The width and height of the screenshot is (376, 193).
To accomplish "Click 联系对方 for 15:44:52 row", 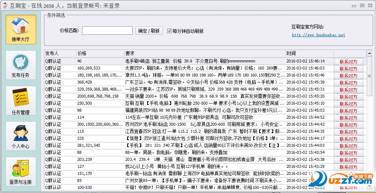I will tap(348, 118).
